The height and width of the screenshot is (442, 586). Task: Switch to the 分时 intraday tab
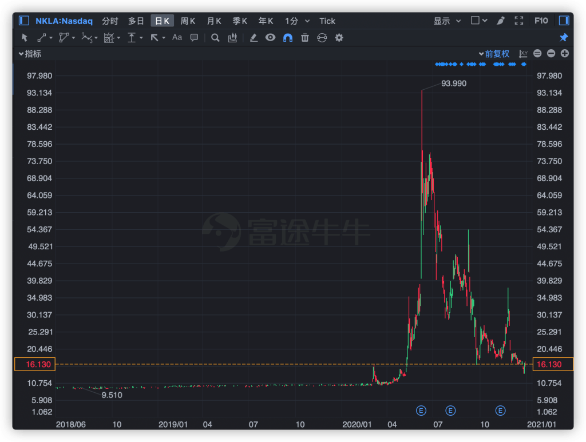[110, 21]
